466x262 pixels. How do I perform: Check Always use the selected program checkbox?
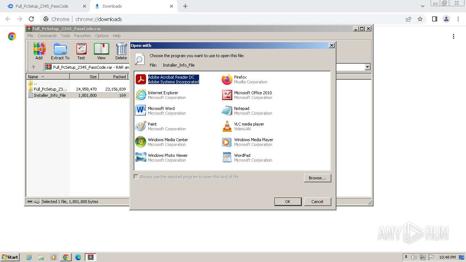click(136, 177)
